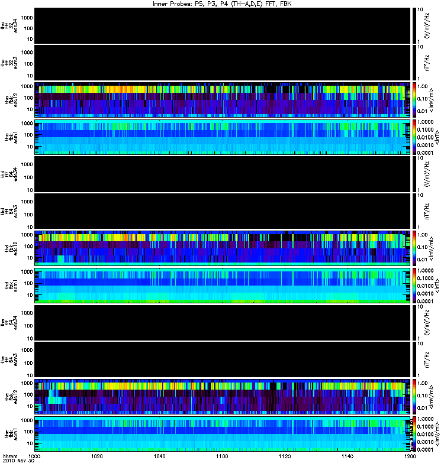
Task: Click the tha fbk edc12 rainbow color bar
Action: coord(414,100)
